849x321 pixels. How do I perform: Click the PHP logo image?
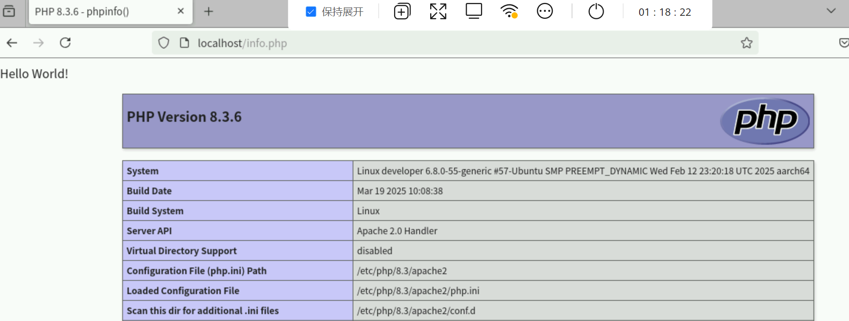coord(765,121)
